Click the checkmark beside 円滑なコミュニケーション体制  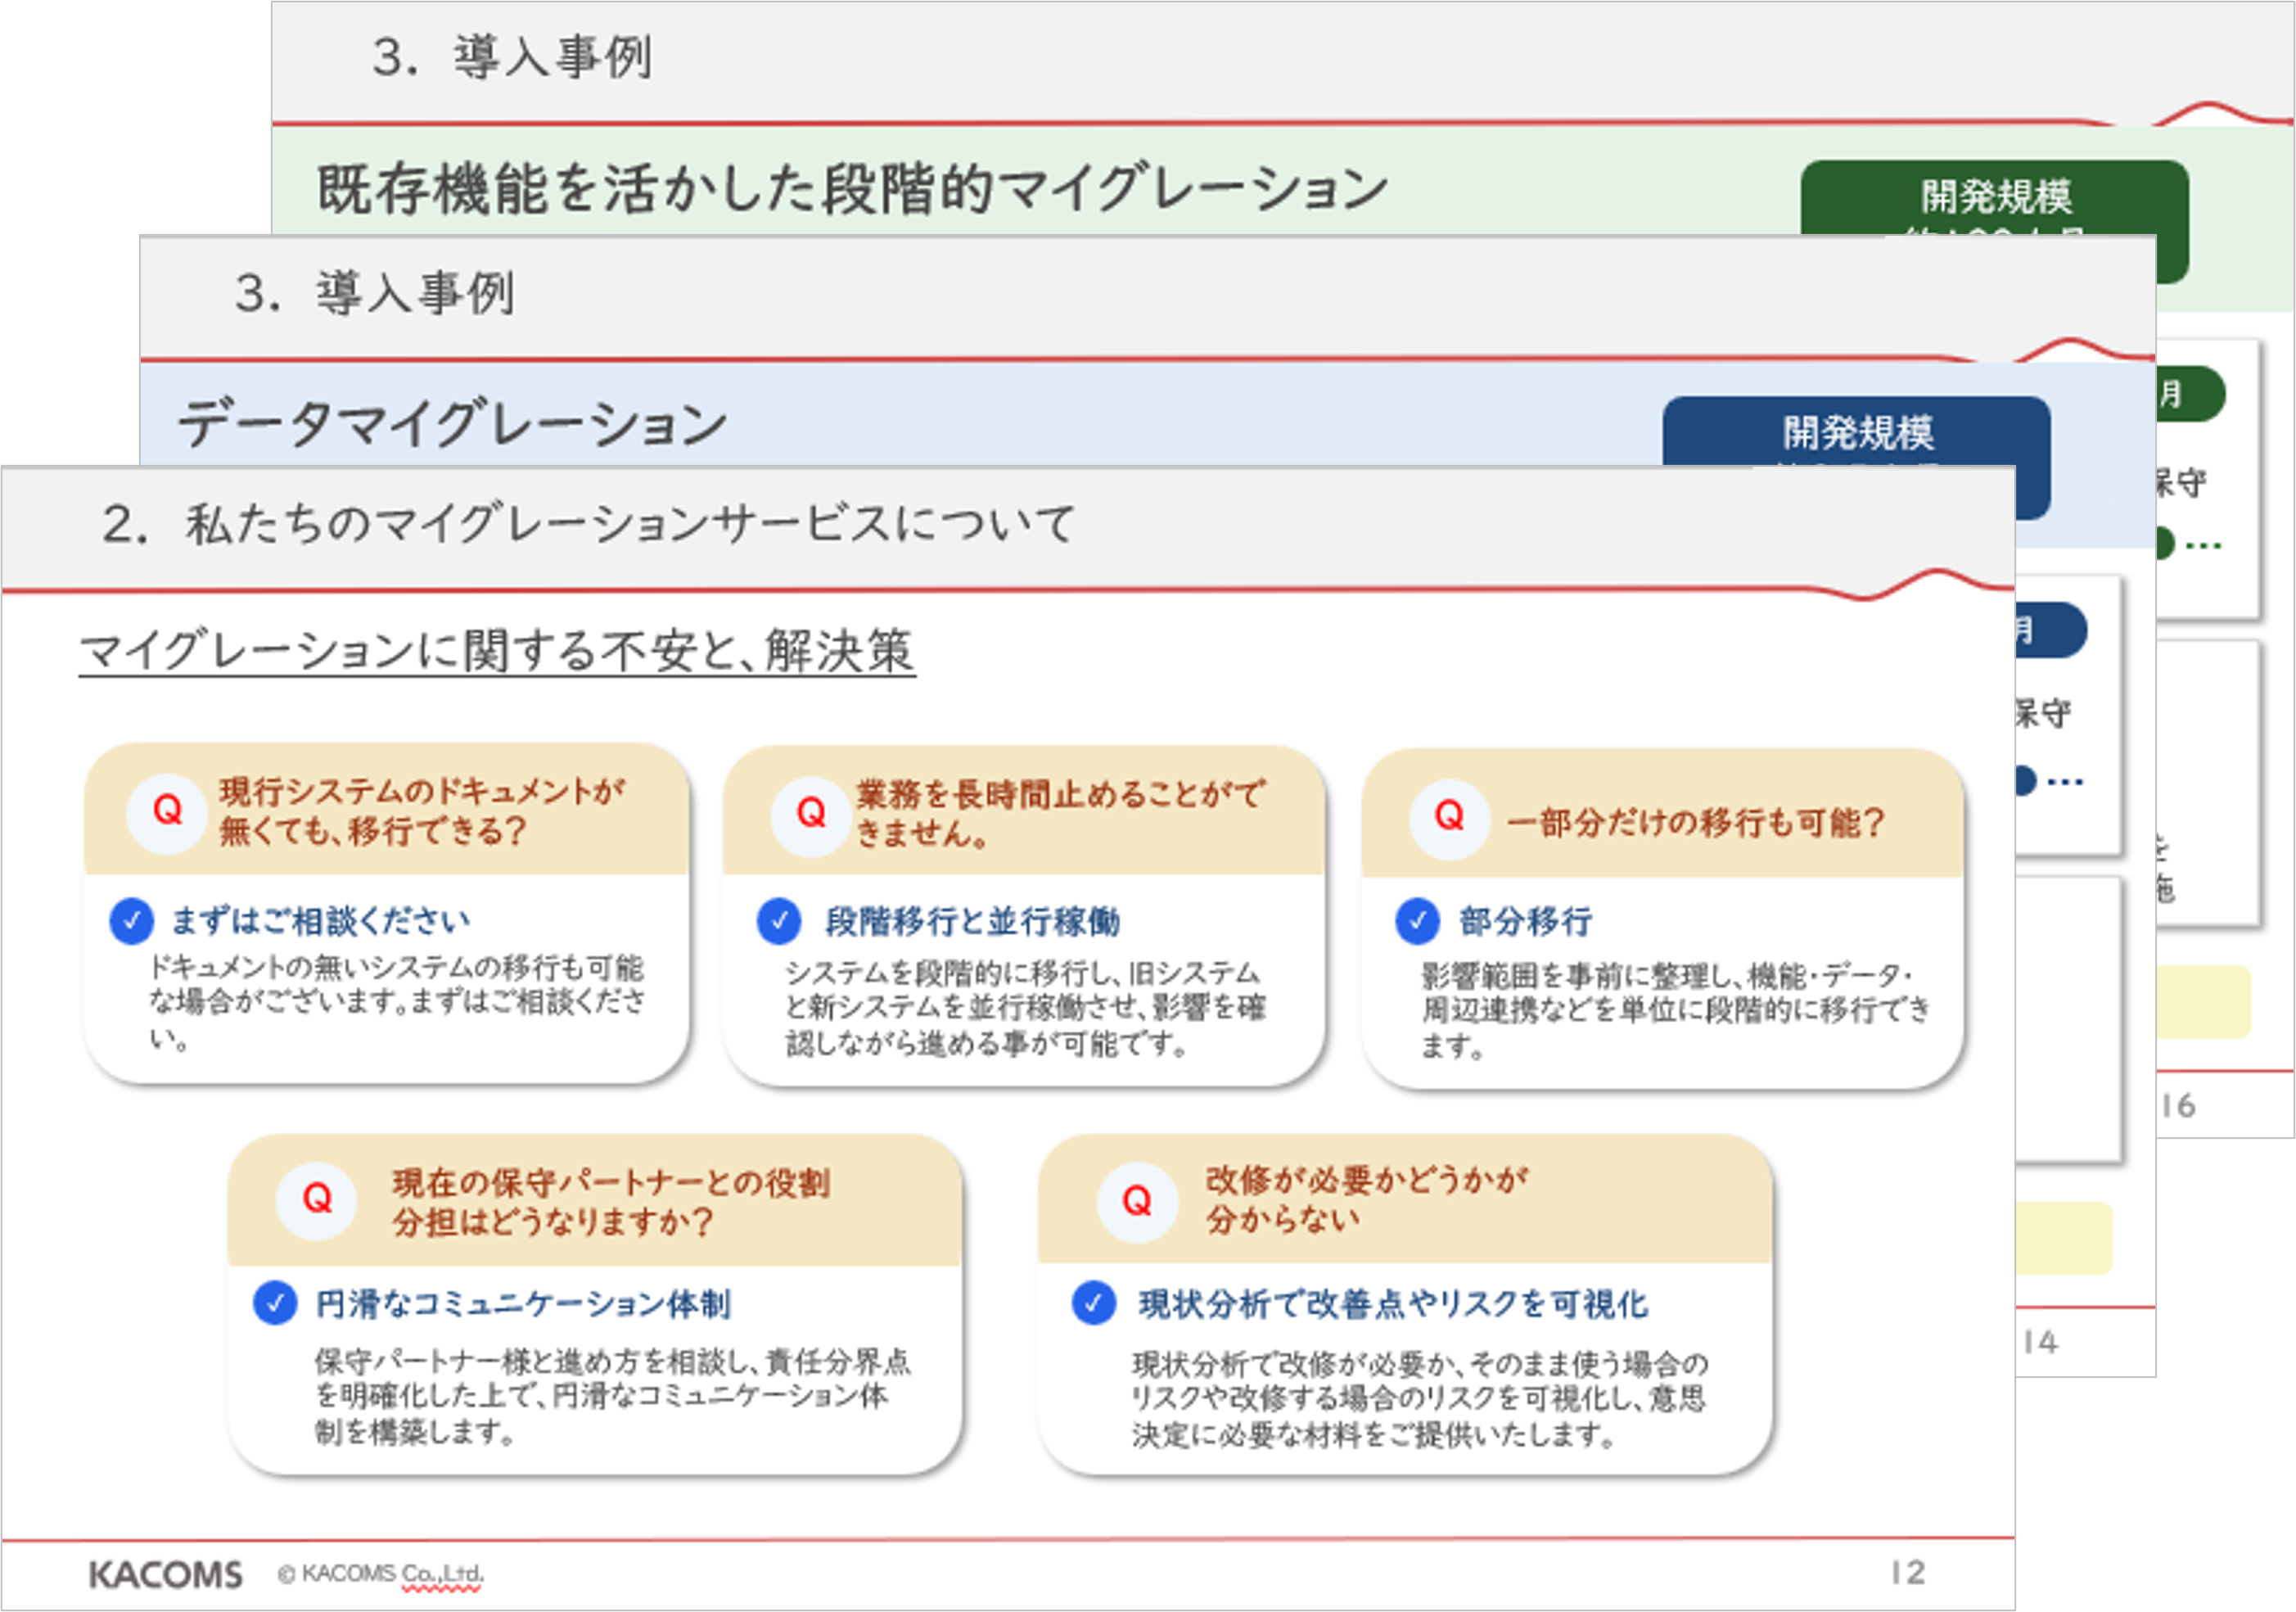tap(275, 1304)
